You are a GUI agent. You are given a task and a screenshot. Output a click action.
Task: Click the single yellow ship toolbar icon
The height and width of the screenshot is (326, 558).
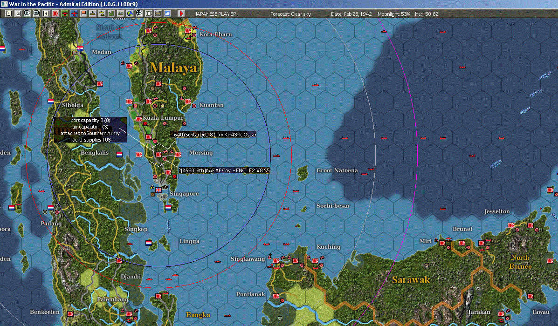point(92,14)
